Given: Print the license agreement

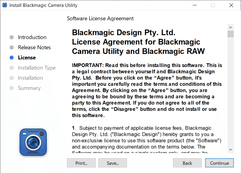Looking at the screenshot, I should click(x=81, y=163).
